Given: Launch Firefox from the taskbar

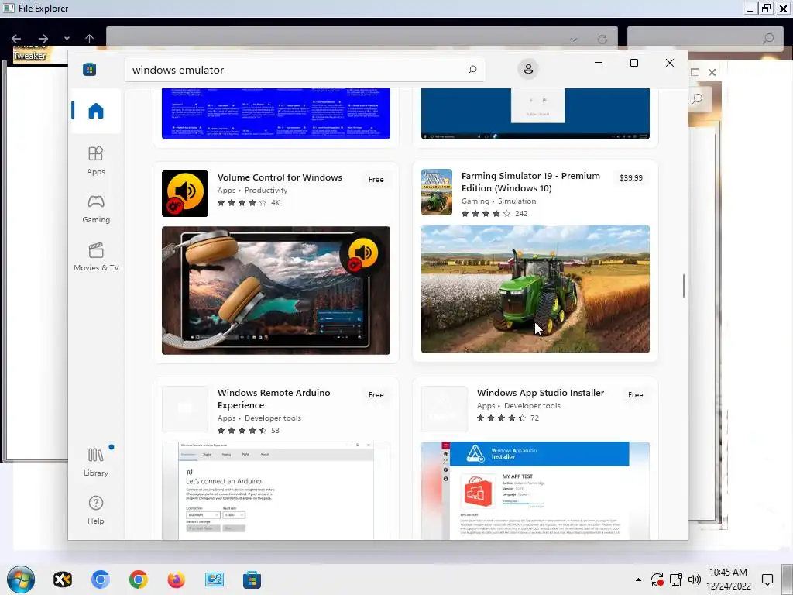Looking at the screenshot, I should 176,580.
